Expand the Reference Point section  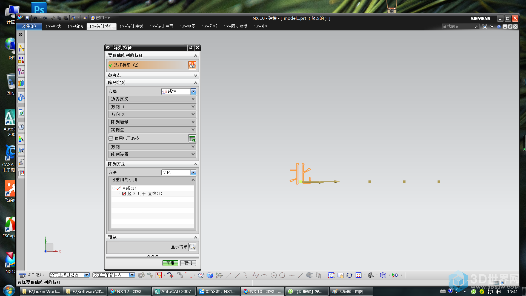[152, 75]
